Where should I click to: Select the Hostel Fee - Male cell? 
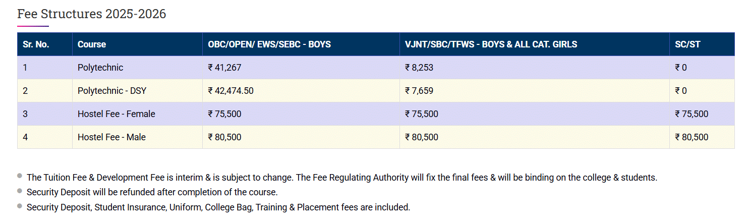click(111, 137)
